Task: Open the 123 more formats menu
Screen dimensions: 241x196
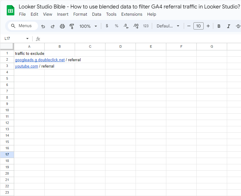Action: [146, 26]
